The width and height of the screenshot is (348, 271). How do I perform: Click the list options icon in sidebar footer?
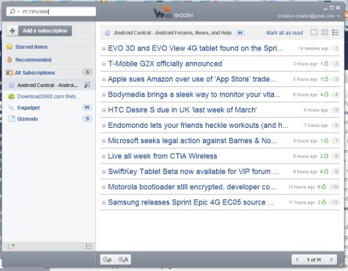tap(89, 246)
